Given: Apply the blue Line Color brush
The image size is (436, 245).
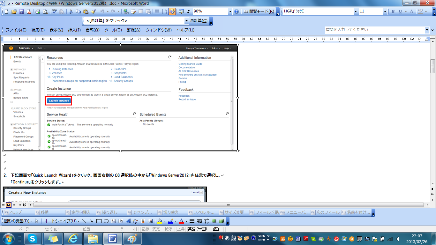Looking at the screenshot, I should (x=171, y=221).
